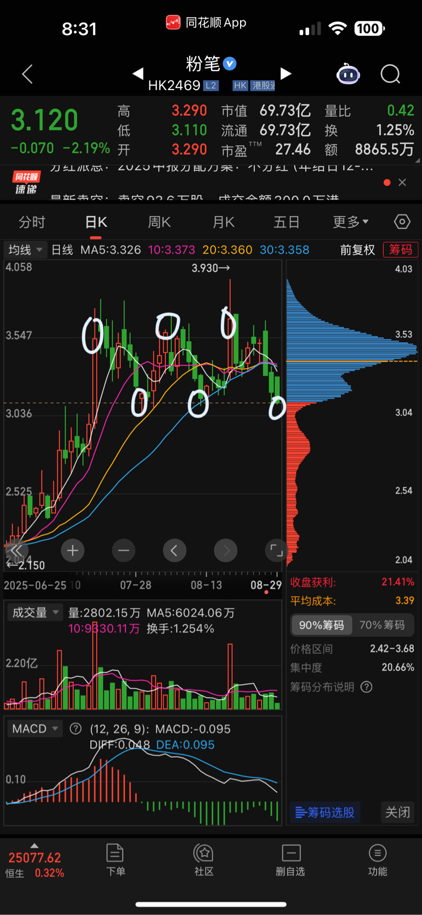Viewport: 422px width, 915px height.
Task: Open 社区 community icon
Action: tap(204, 860)
